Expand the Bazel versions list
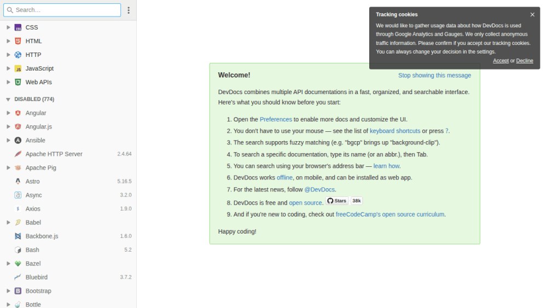The height and width of the screenshot is (308, 547). pyautogui.click(x=8, y=264)
